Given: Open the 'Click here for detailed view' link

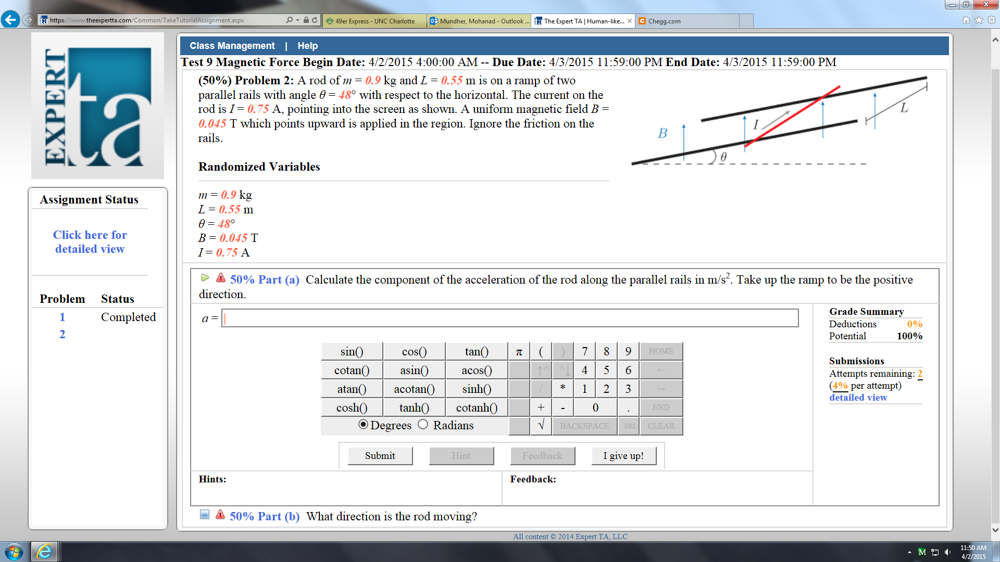Looking at the screenshot, I should coord(90,241).
